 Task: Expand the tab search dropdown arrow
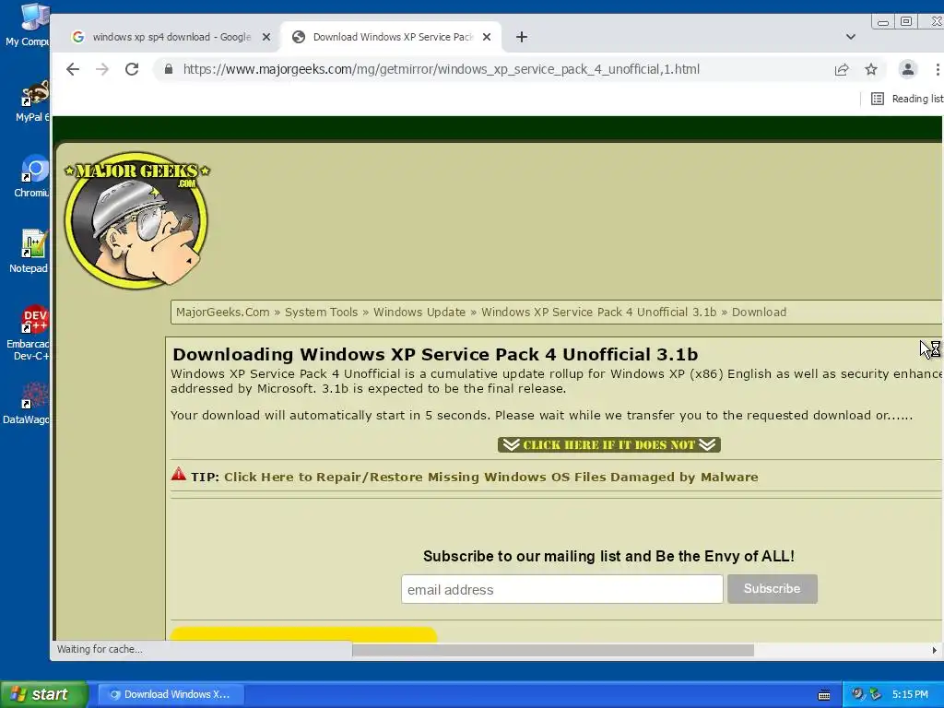point(851,37)
